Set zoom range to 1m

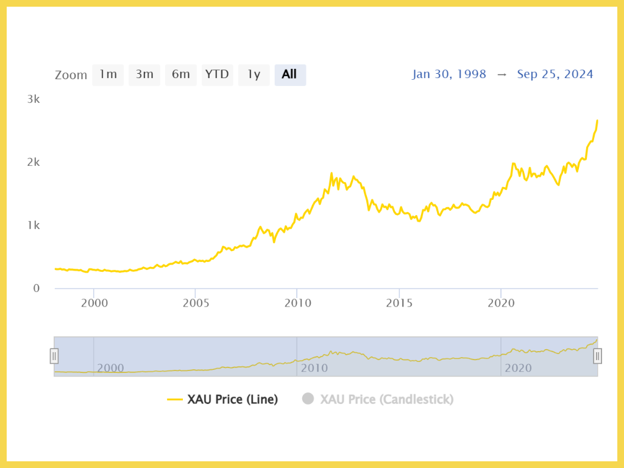click(x=108, y=75)
